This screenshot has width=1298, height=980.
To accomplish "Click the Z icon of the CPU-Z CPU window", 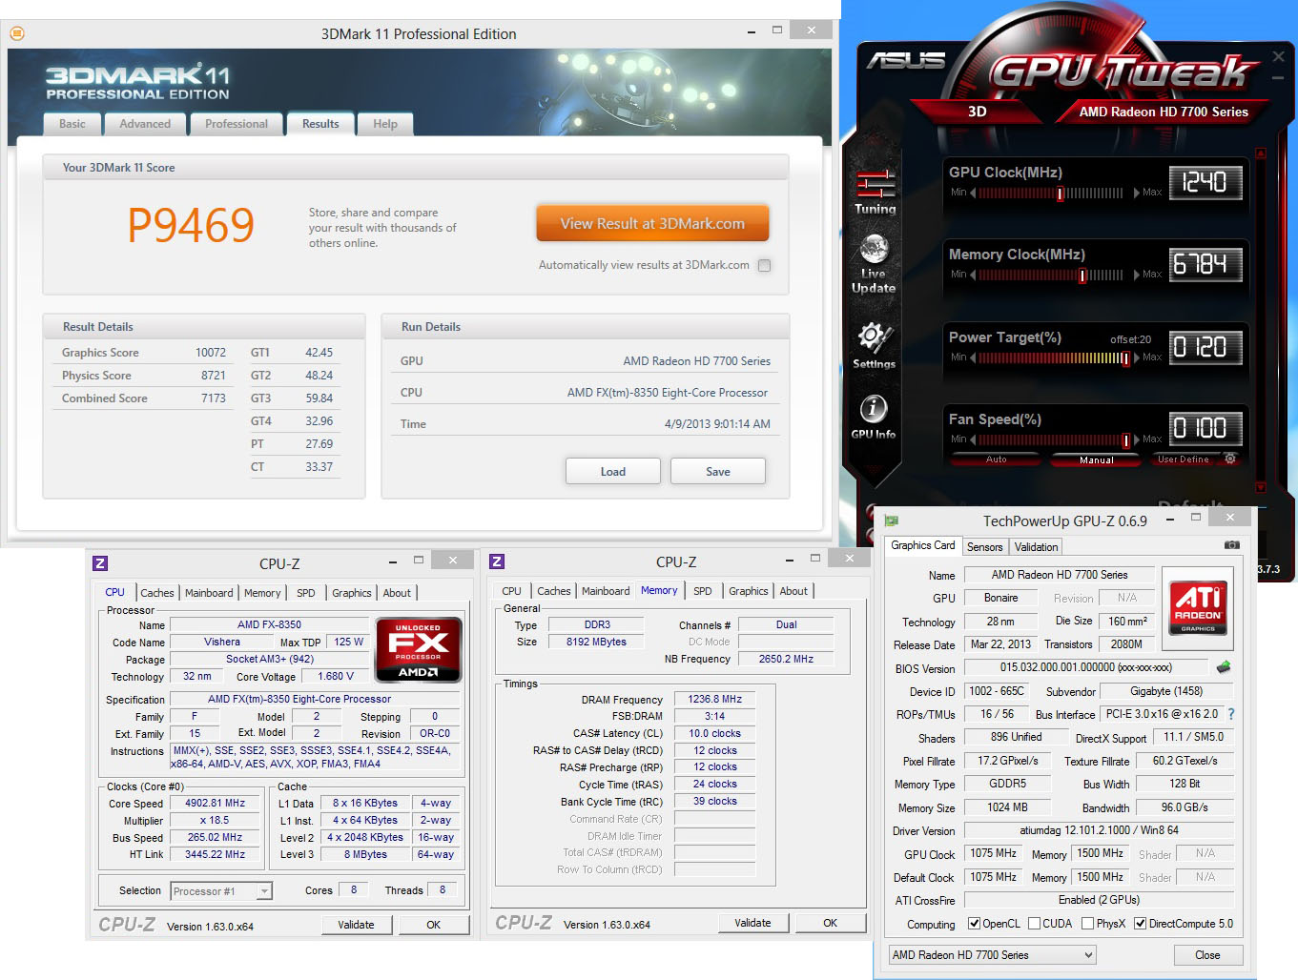I will tap(100, 563).
